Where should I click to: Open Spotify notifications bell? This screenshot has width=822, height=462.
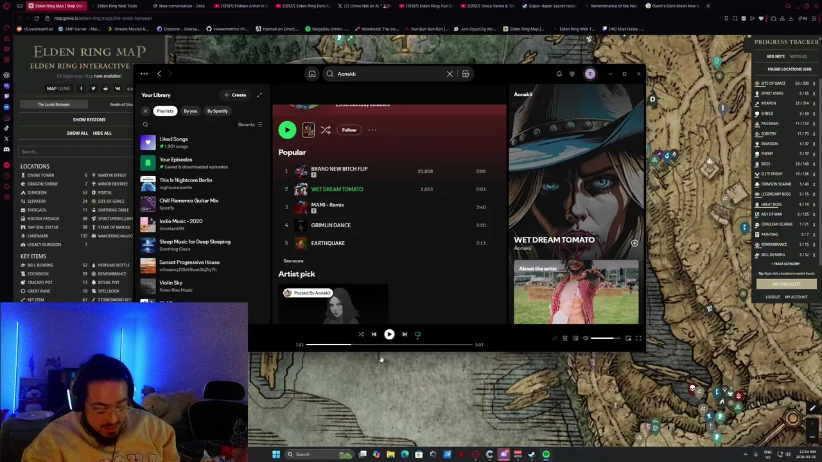[559, 74]
